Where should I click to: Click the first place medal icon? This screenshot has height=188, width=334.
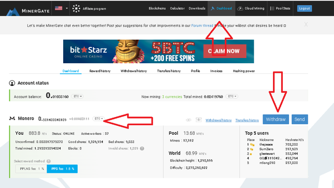click(x=253, y=145)
